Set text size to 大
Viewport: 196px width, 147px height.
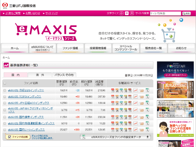click(x=132, y=13)
